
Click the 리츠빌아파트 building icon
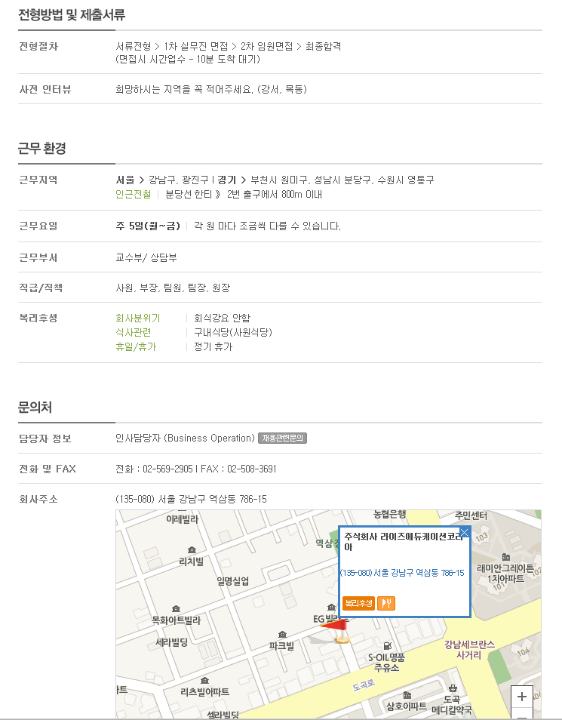pyautogui.click(x=204, y=680)
